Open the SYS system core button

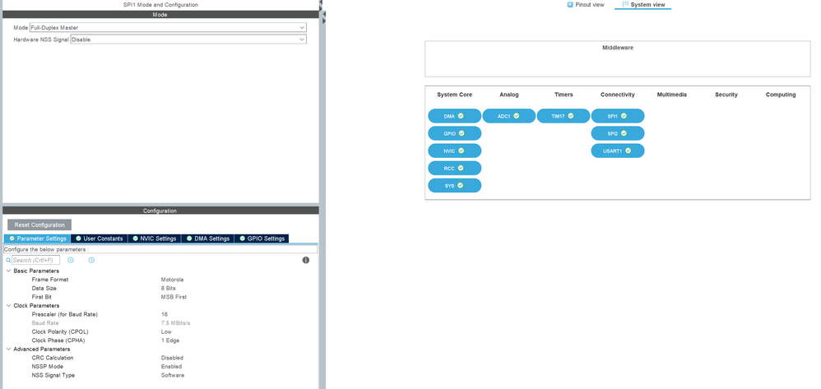(x=454, y=185)
